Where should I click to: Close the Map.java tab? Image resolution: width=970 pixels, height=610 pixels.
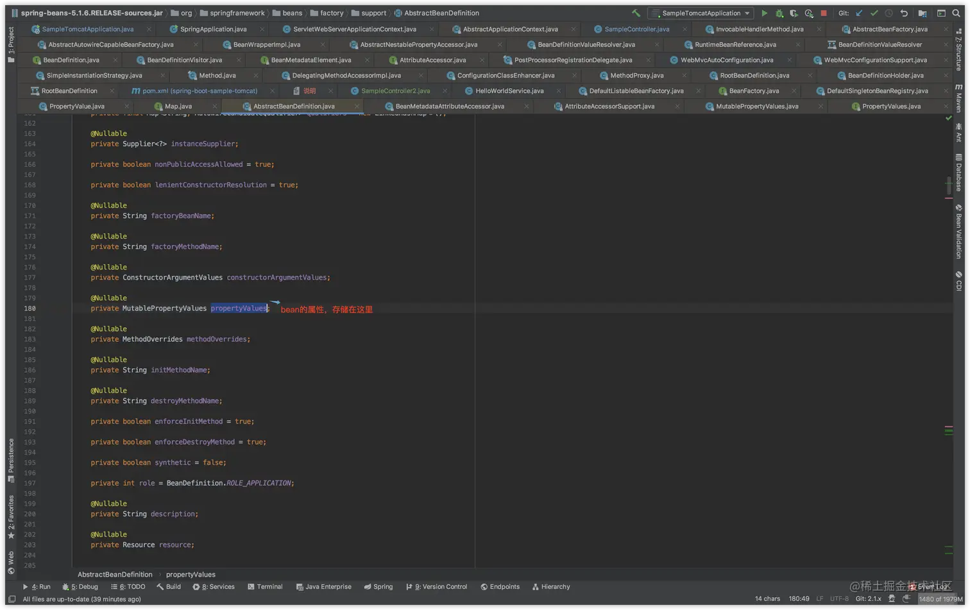coord(214,106)
